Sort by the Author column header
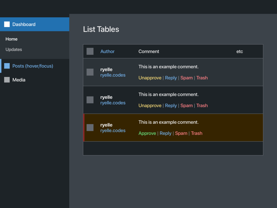 click(107, 51)
